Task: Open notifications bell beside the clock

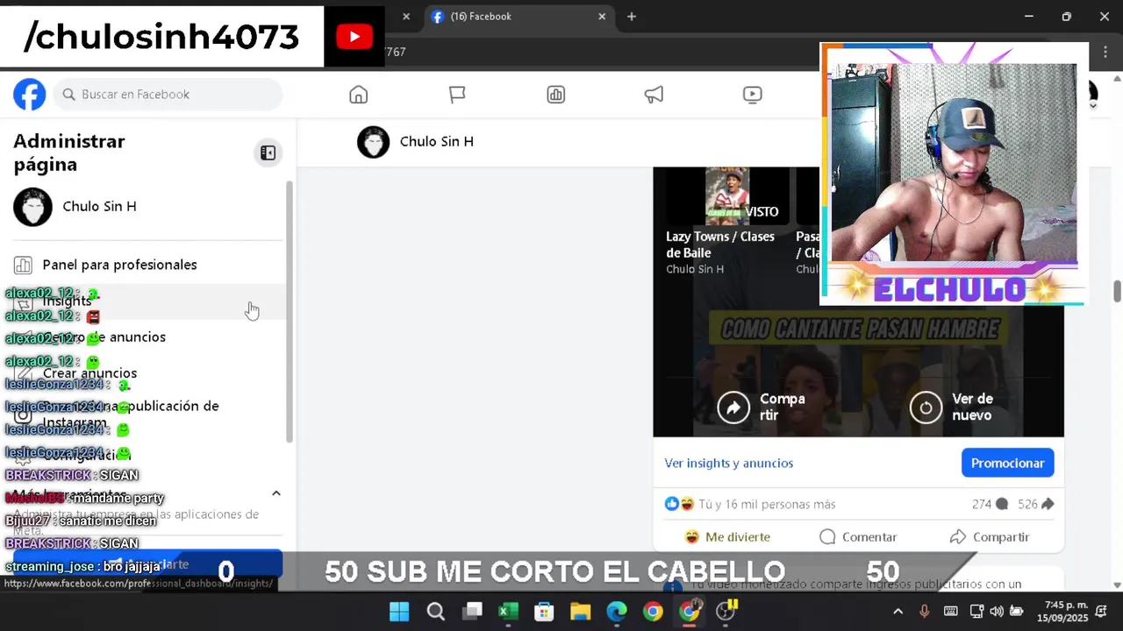Action: [1101, 611]
